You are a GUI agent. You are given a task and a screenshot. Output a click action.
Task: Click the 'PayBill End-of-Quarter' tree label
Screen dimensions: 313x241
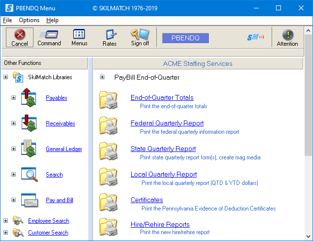[x=147, y=77]
